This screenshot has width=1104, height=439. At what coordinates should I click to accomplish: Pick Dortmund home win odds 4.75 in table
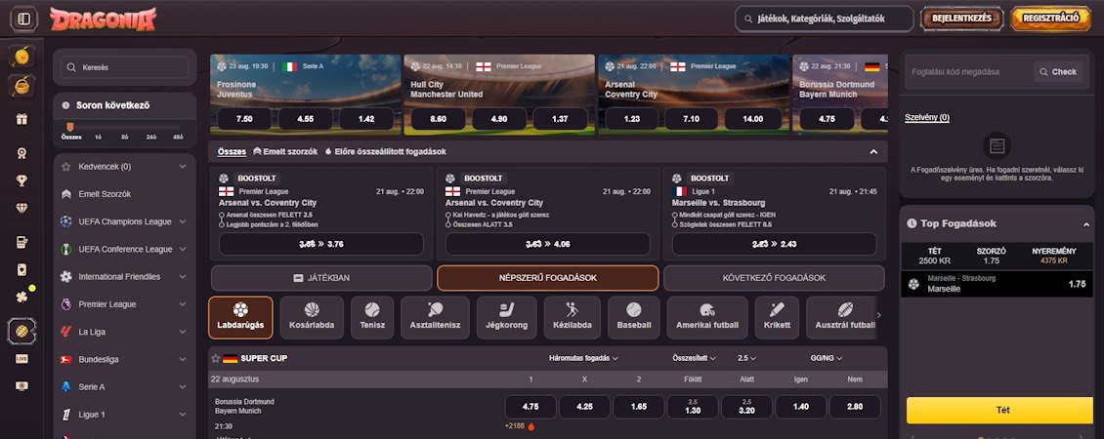[x=531, y=407]
